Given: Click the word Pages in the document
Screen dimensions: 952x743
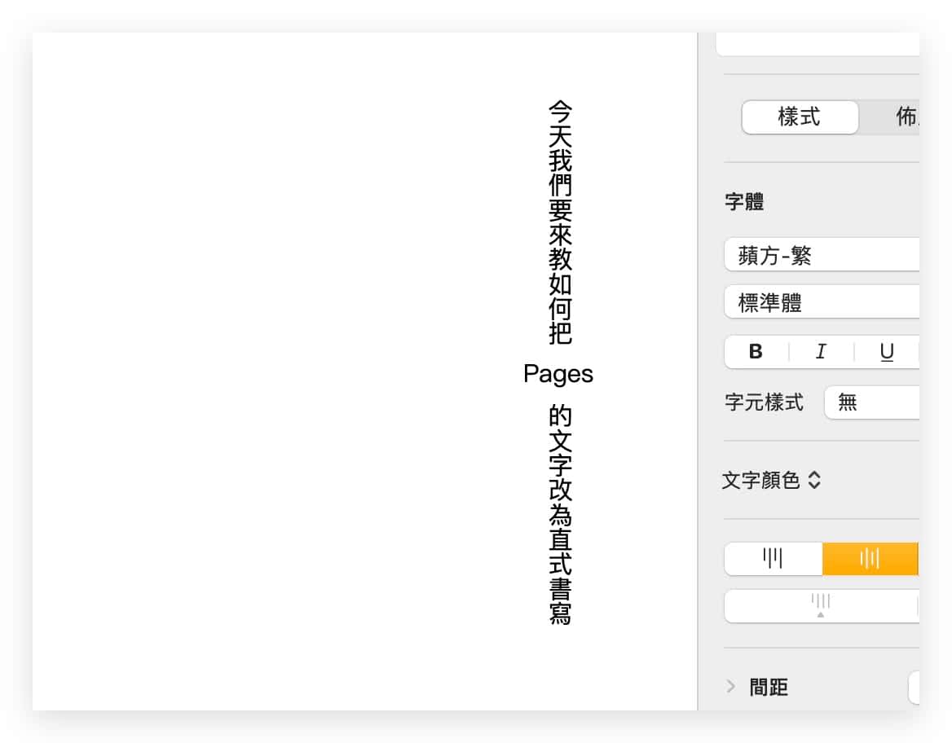Looking at the screenshot, I should [x=558, y=374].
